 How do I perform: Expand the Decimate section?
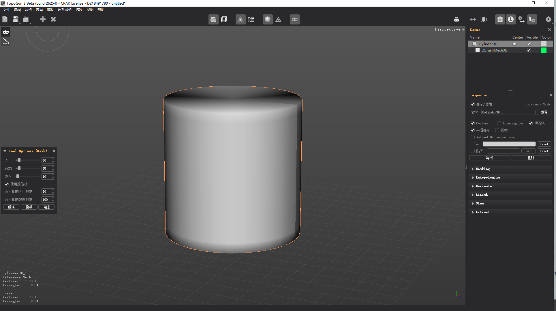click(484, 186)
